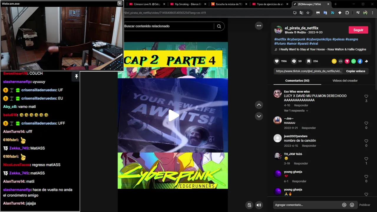Reply to jean2007pandare's comment
The width and height of the screenshot is (377, 212).
point(309,146)
